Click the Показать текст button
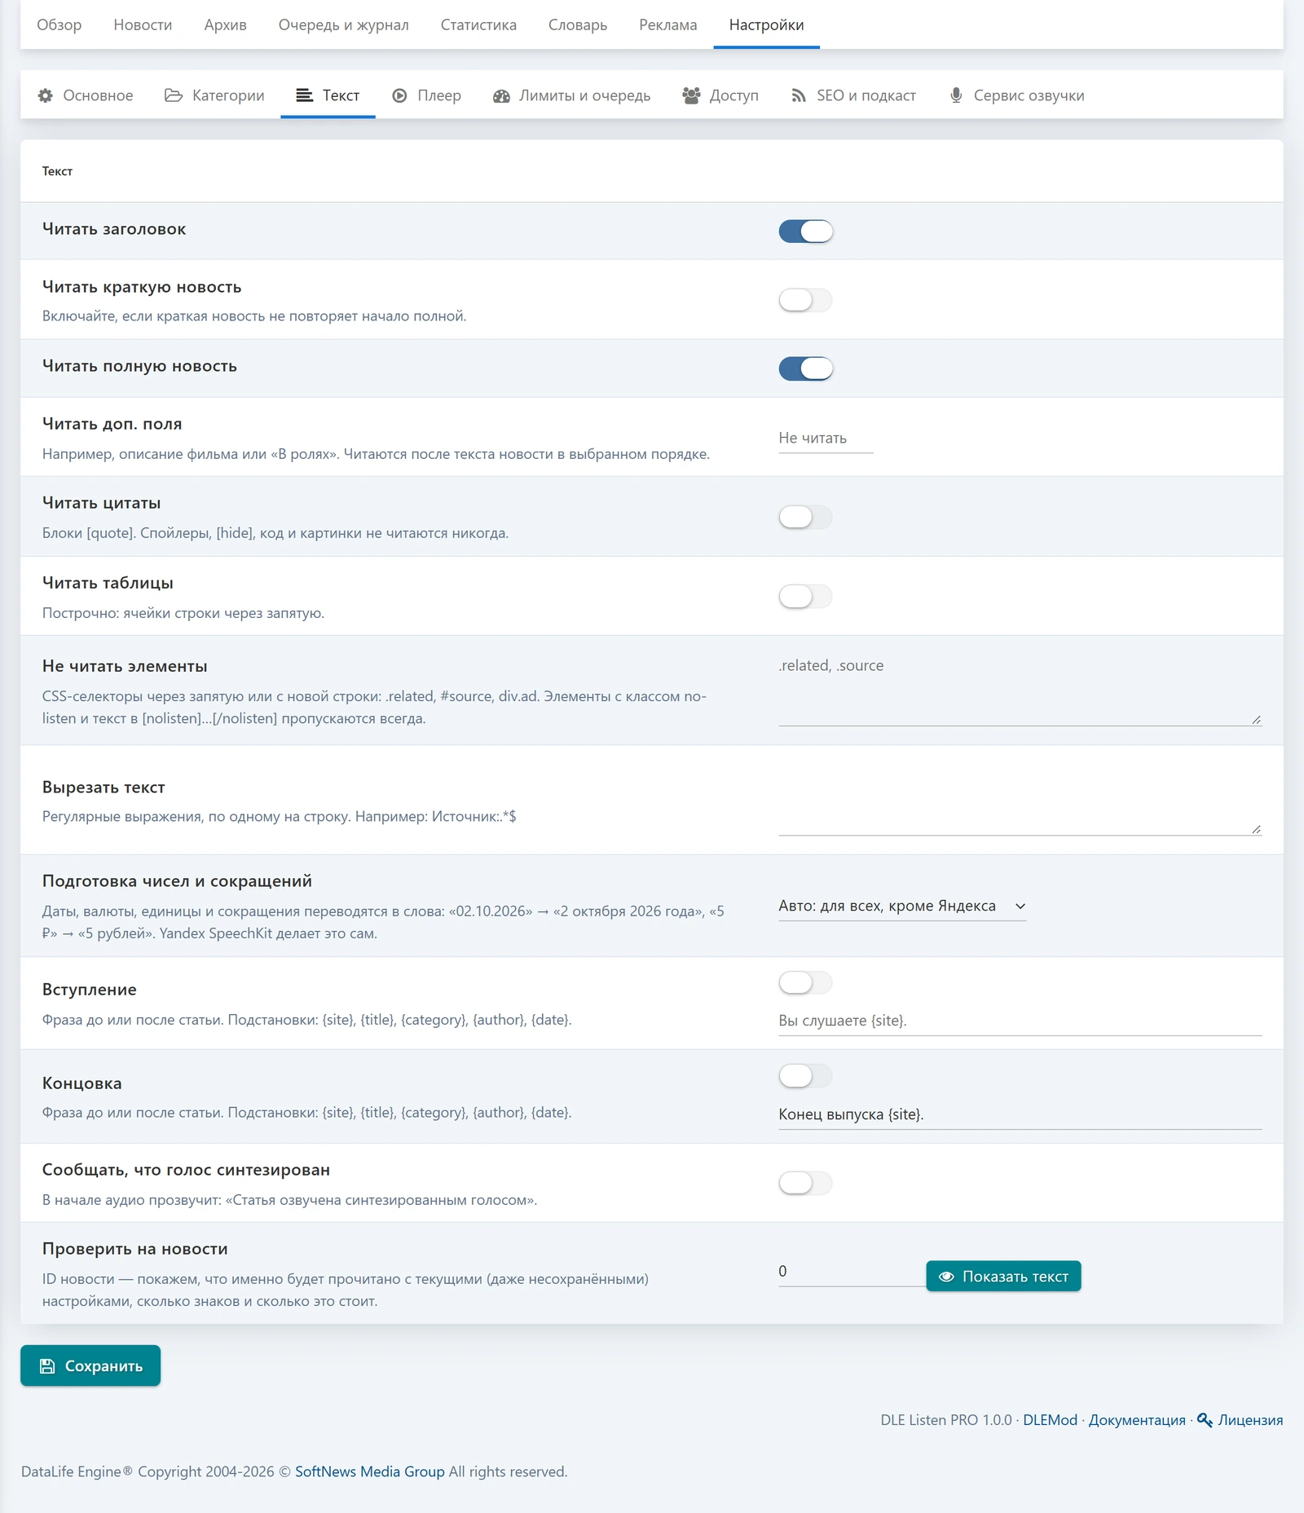The height and width of the screenshot is (1513, 1304). [x=1003, y=1277]
